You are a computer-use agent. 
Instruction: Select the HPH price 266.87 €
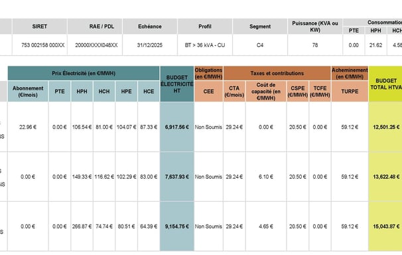(82, 226)
